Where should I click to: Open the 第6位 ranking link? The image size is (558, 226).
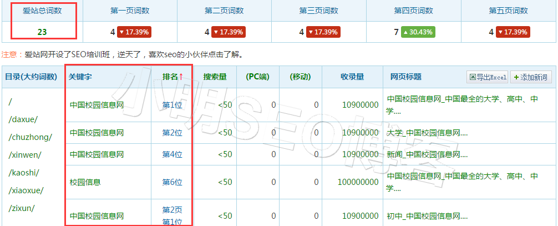(172, 182)
